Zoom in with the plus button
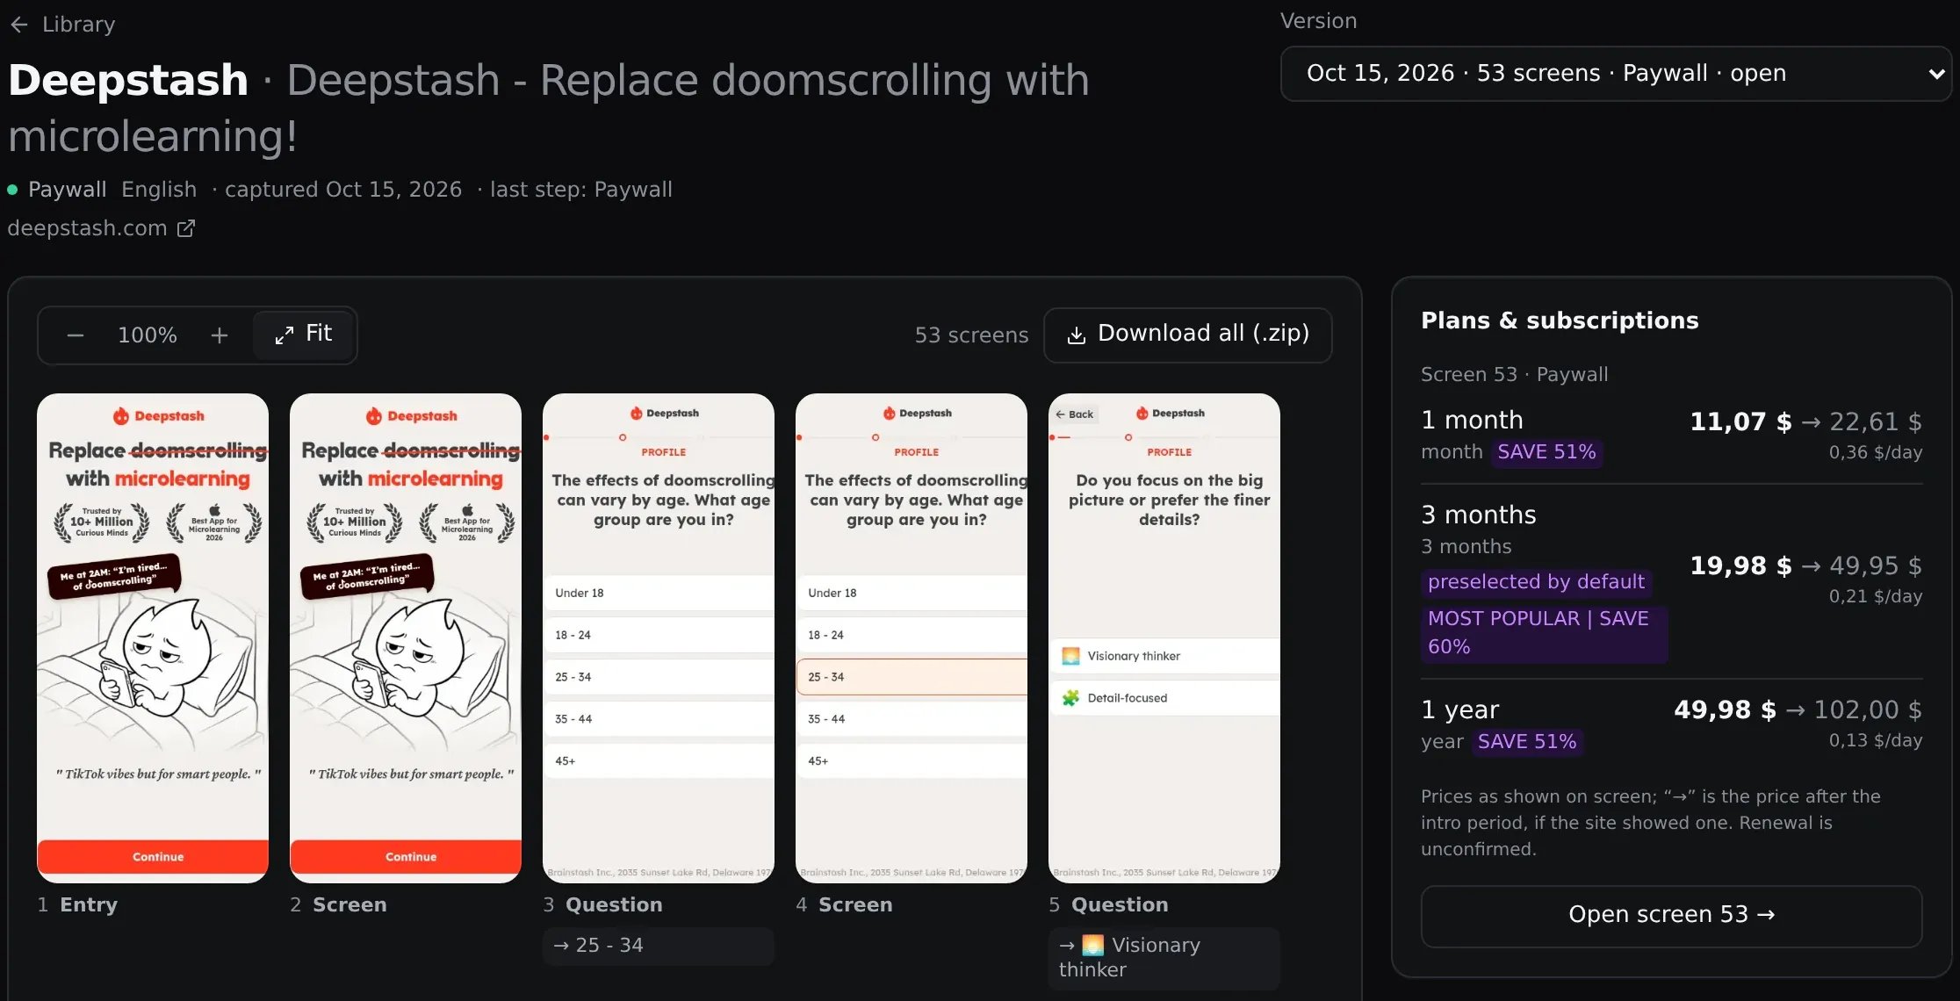The height and width of the screenshot is (1001, 1960). pos(220,335)
